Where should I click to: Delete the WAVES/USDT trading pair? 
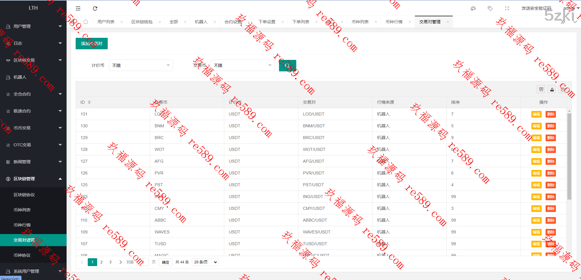(551, 232)
